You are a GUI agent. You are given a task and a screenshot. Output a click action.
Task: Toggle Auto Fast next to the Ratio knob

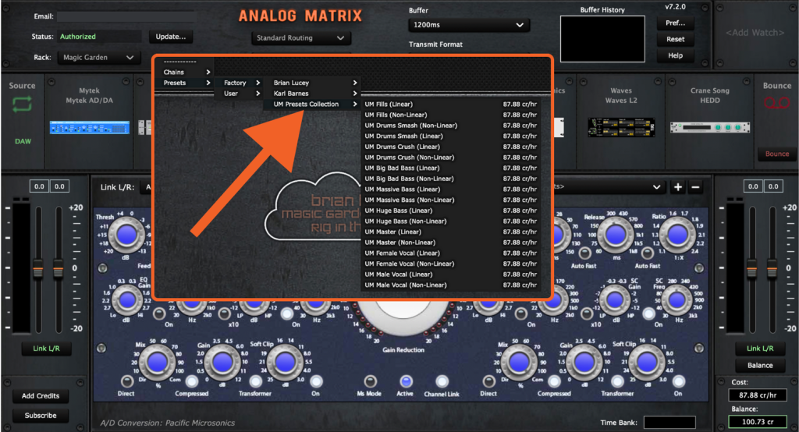click(x=648, y=253)
